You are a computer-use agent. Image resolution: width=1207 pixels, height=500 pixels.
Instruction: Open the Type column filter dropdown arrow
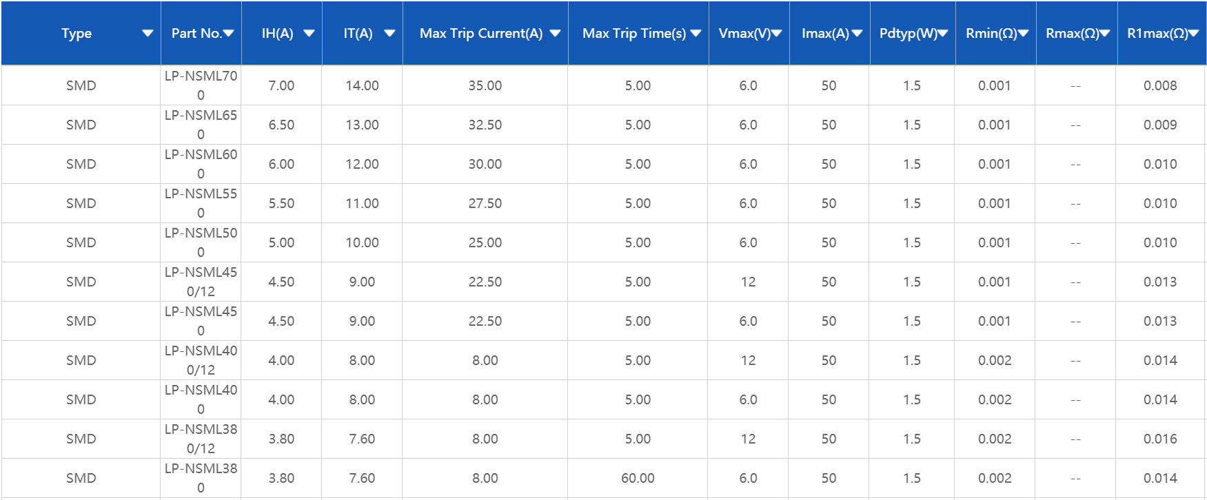(147, 33)
